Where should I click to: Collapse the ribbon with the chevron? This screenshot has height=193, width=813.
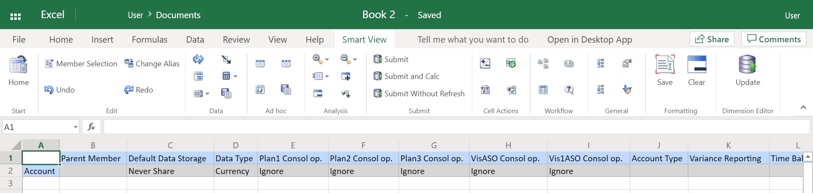[803, 107]
